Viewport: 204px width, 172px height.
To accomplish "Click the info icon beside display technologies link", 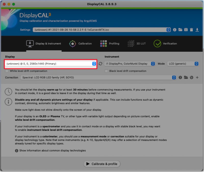I will pyautogui.click(x=17, y=151).
